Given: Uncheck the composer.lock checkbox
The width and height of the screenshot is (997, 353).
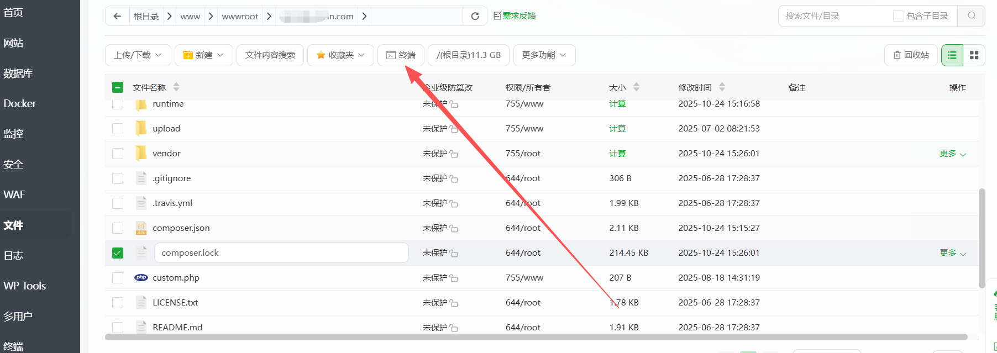Looking at the screenshot, I should (118, 252).
